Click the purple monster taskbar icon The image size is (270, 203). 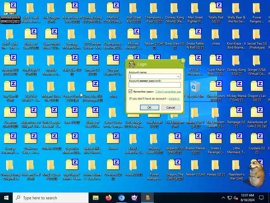coord(134,198)
